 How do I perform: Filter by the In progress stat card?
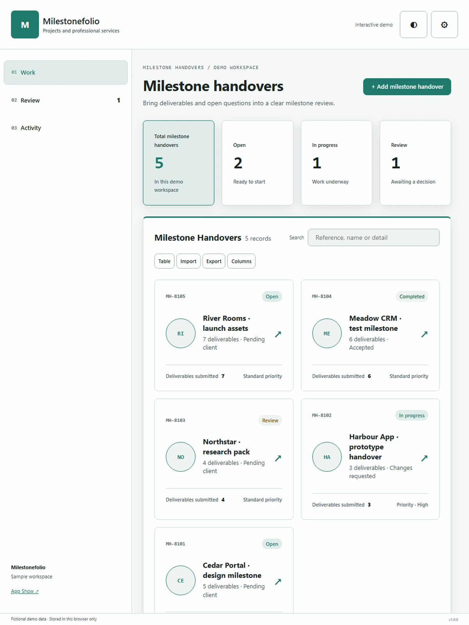337,163
